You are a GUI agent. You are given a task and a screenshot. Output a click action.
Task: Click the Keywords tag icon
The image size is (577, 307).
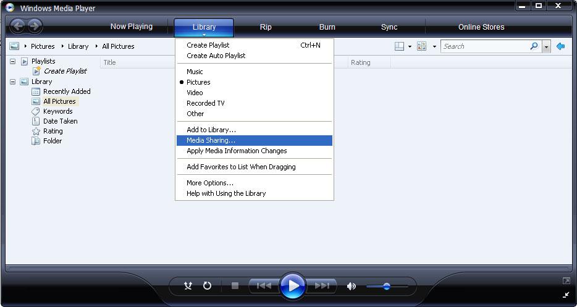[x=36, y=111]
